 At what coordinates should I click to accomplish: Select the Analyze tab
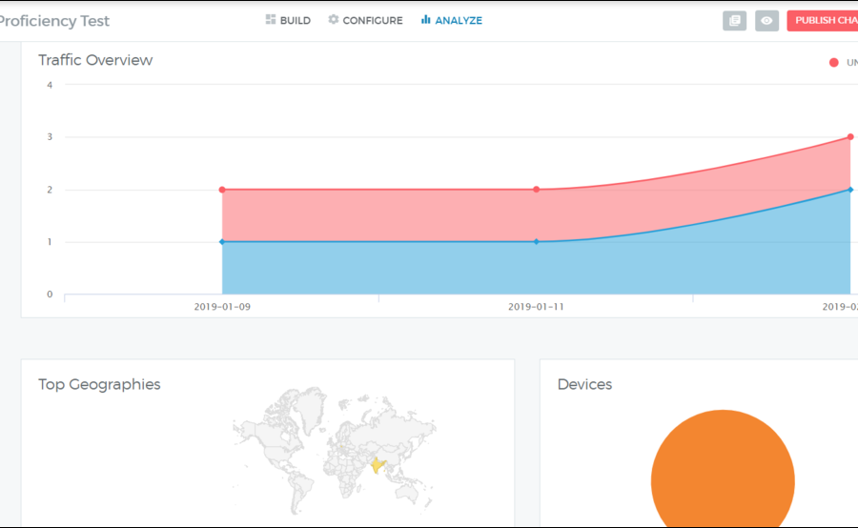[x=452, y=20]
